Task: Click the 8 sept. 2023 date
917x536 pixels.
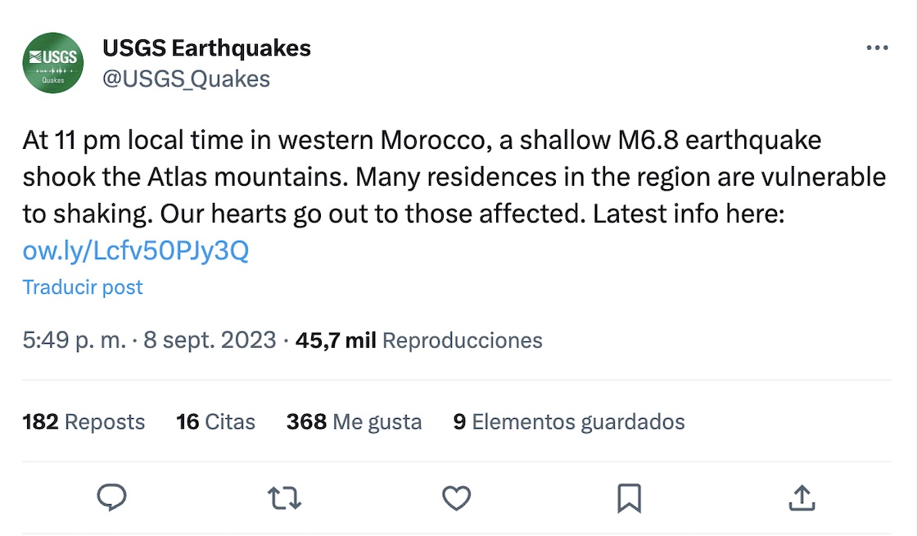Action: (210, 340)
